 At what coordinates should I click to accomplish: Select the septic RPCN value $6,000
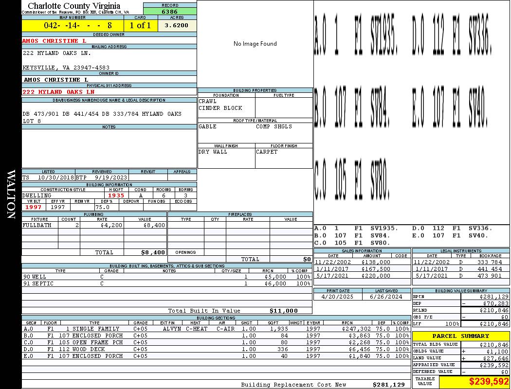[275, 284]
